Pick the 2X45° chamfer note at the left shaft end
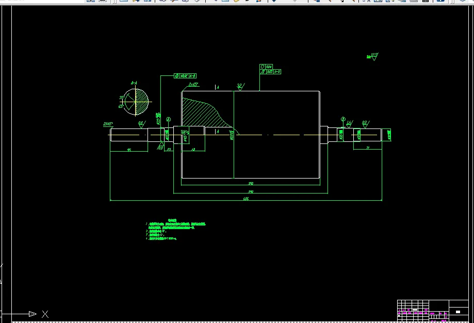474x323 pixels. tap(108, 124)
